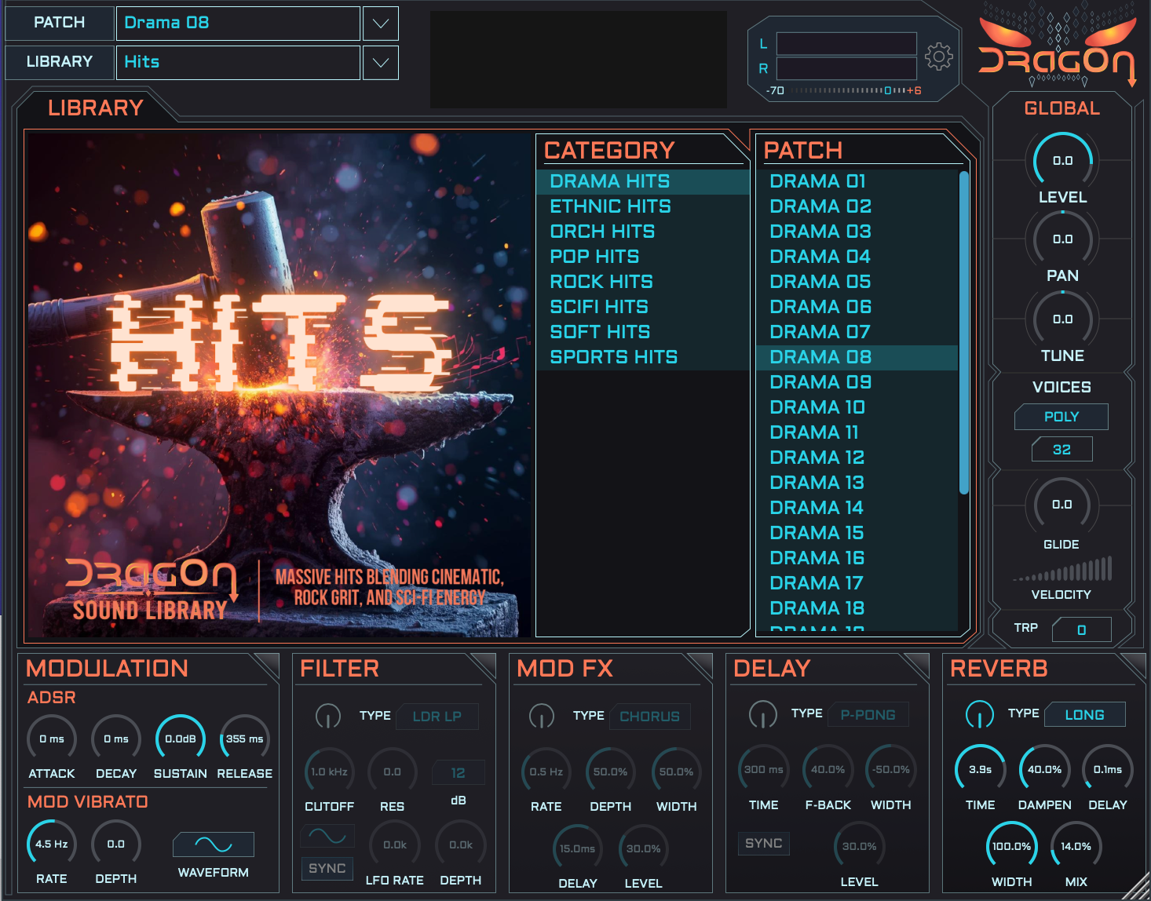This screenshot has width=1151, height=901.
Task: Open the Mod FX TYPE CHORUS selector
Action: click(650, 717)
